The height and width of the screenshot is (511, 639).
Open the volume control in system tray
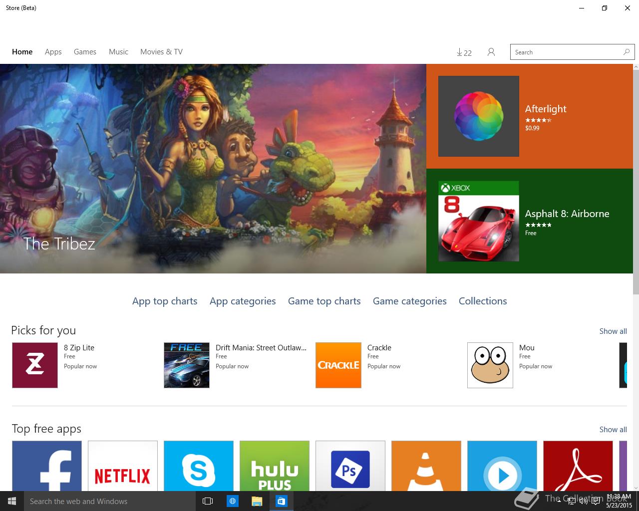tap(583, 501)
